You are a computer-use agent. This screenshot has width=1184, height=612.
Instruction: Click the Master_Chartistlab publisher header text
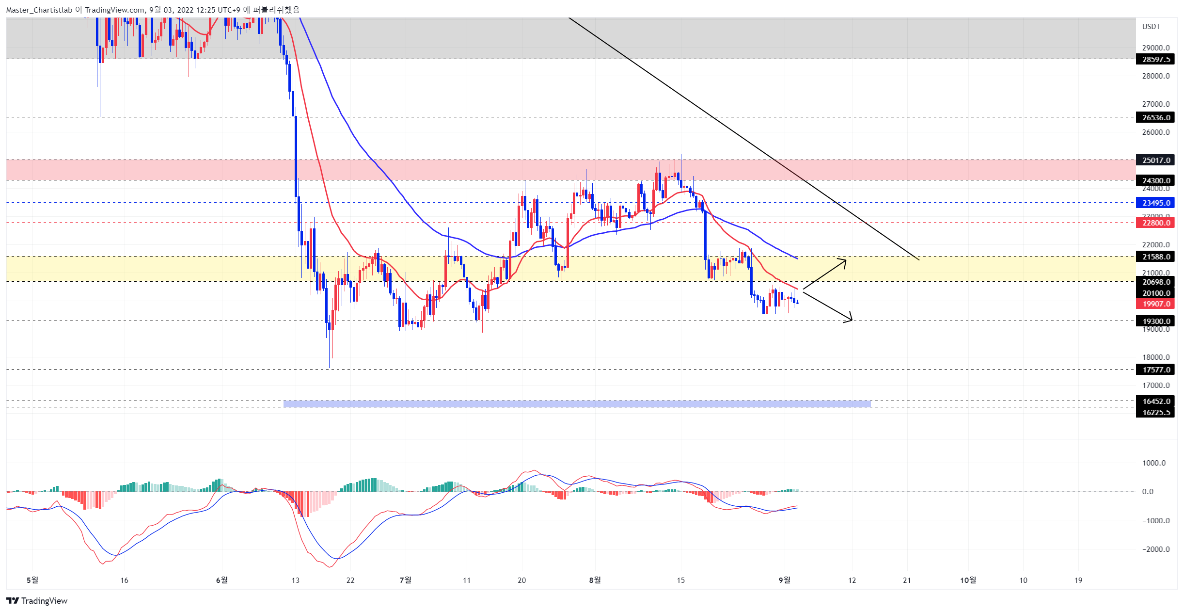(39, 10)
